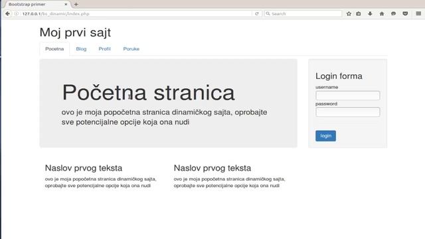Click the browser Search box

(x=303, y=13)
